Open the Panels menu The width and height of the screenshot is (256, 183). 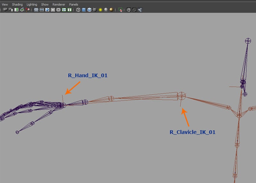click(73, 4)
